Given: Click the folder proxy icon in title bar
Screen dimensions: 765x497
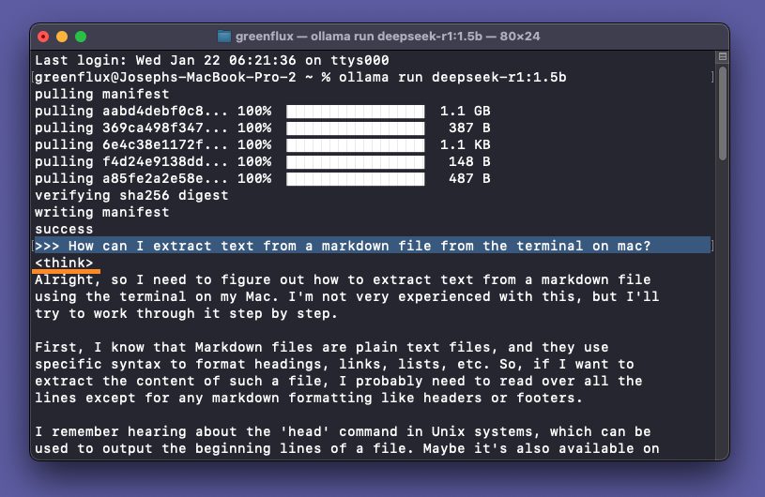Looking at the screenshot, I should tap(224, 37).
